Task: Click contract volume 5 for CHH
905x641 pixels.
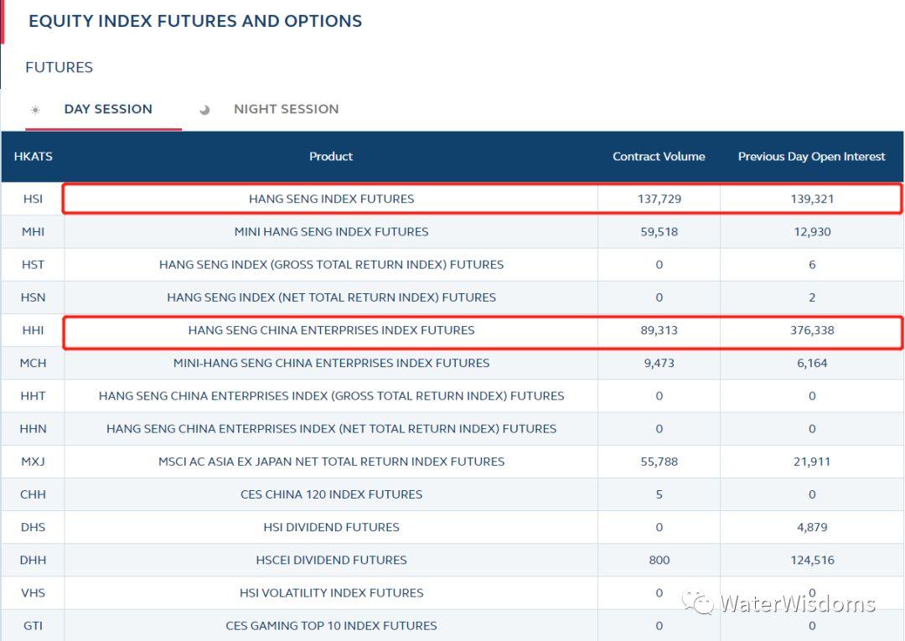Action: click(659, 495)
